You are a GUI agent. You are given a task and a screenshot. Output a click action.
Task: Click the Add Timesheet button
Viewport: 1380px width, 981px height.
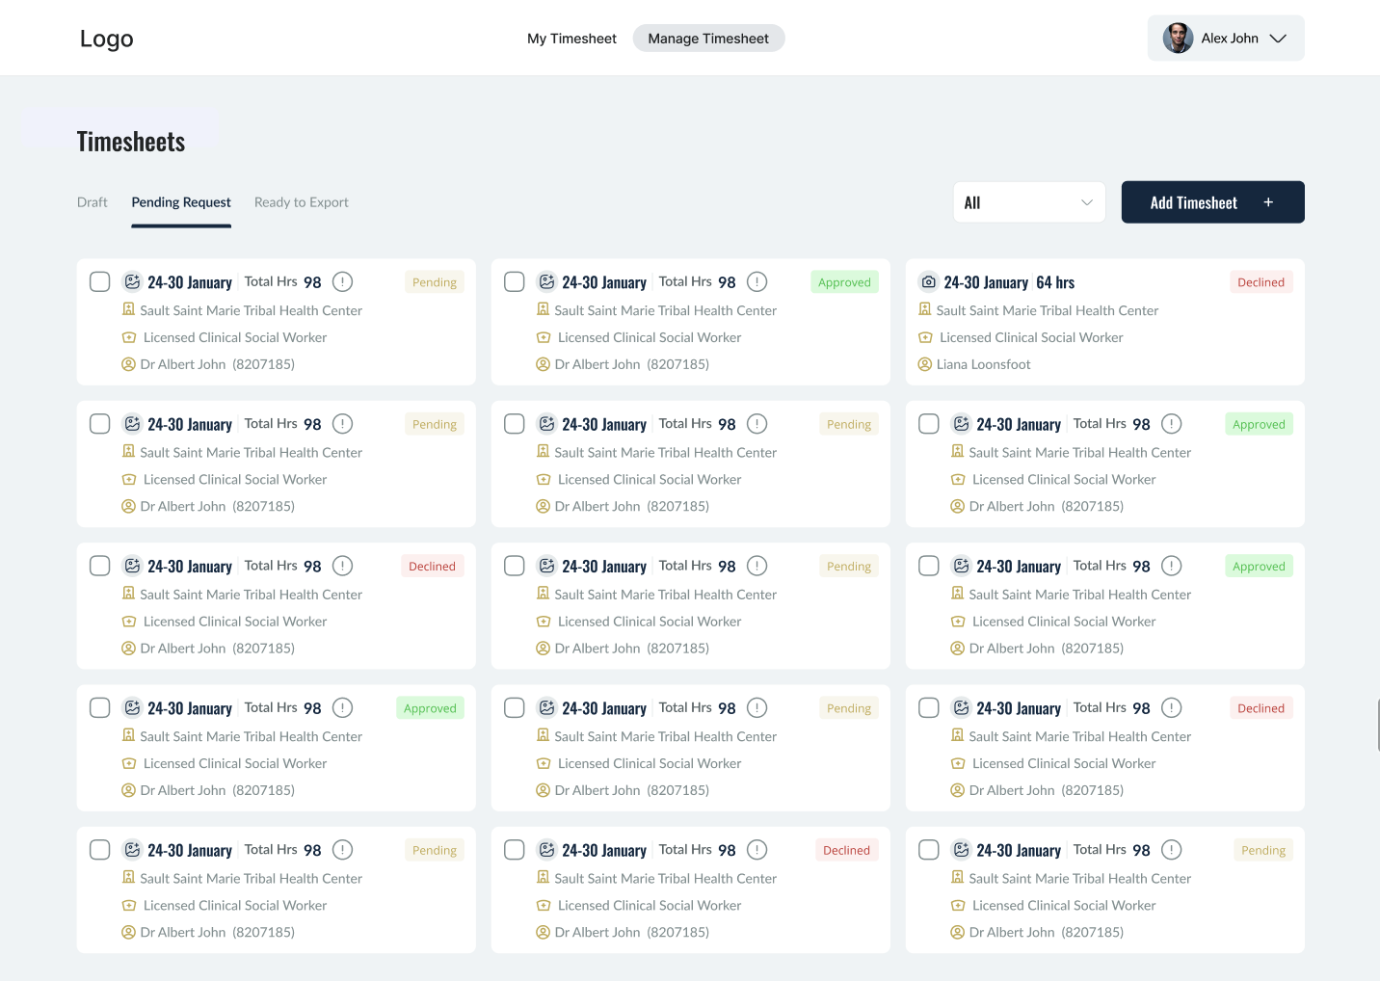tap(1212, 201)
